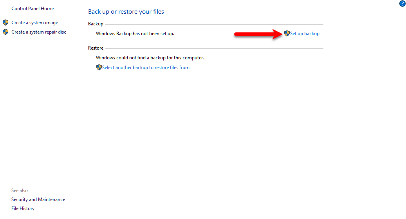Open Security and Maintenance link

pos(38,199)
